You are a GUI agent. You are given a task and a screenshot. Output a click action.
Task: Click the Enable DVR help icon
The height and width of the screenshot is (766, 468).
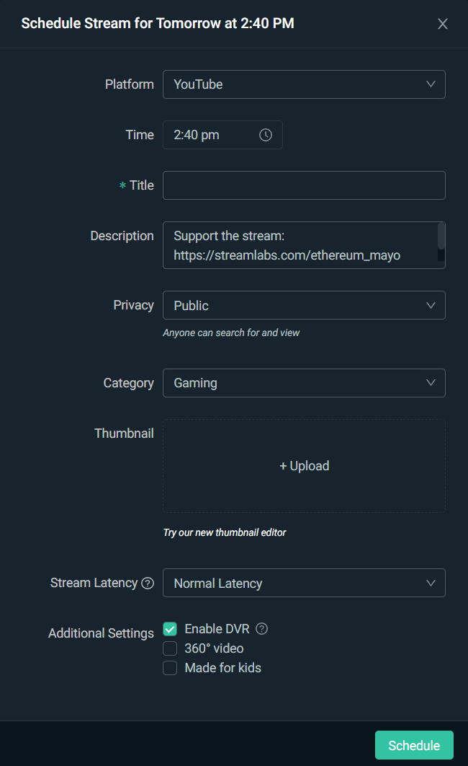pyautogui.click(x=262, y=629)
